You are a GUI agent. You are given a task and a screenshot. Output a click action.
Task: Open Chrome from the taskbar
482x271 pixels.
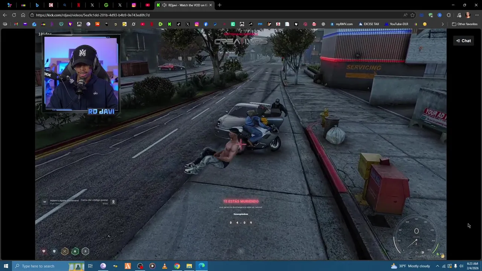point(177,266)
